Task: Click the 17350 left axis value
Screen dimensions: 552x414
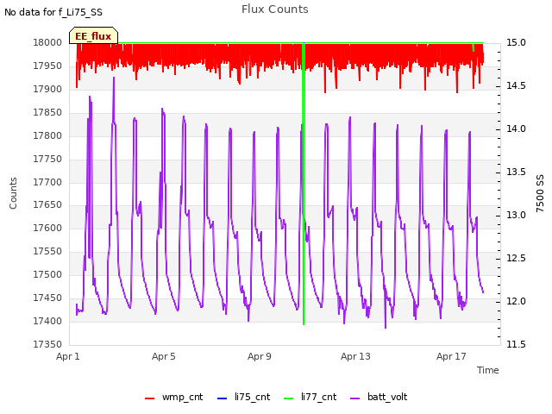Action: point(47,344)
